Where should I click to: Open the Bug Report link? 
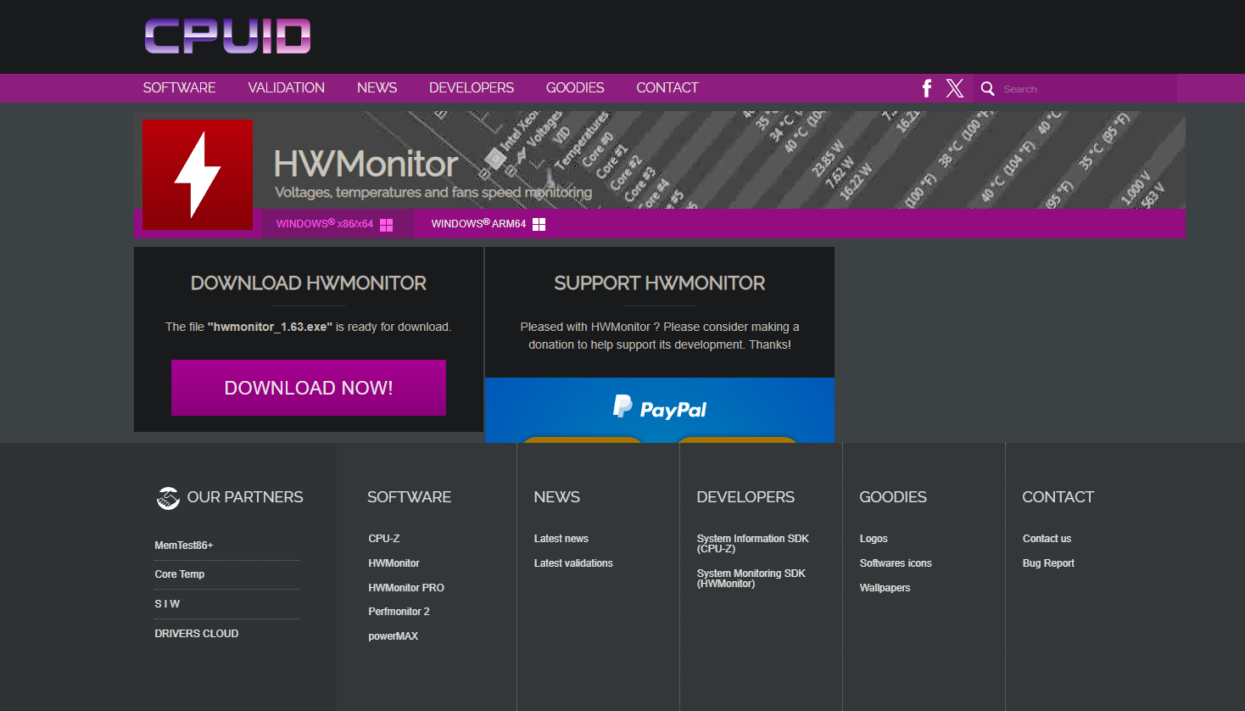[x=1048, y=563]
